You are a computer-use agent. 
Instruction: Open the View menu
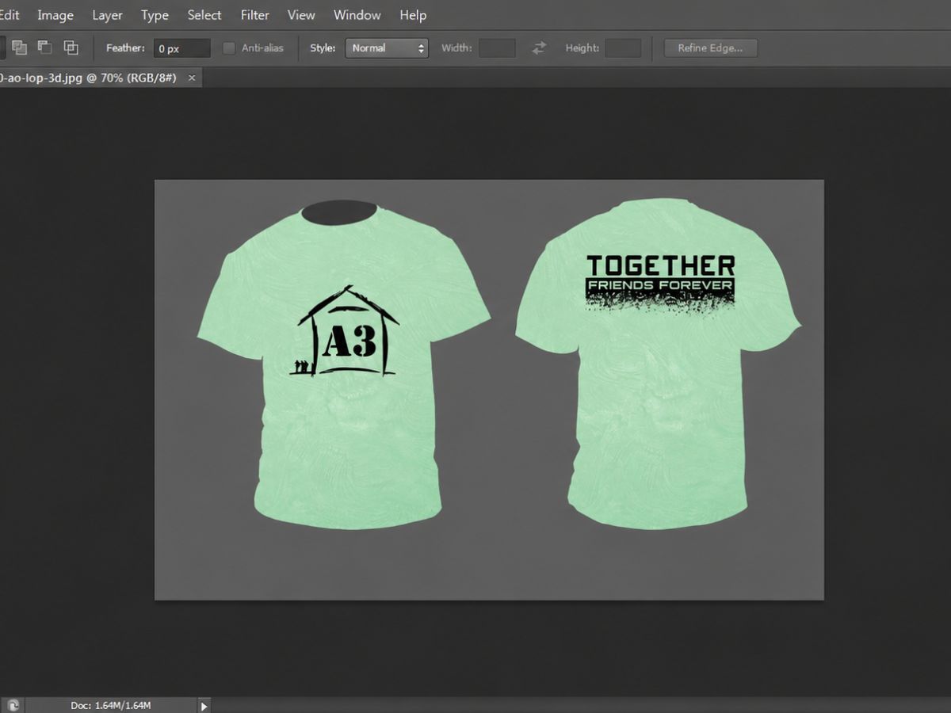tap(301, 15)
